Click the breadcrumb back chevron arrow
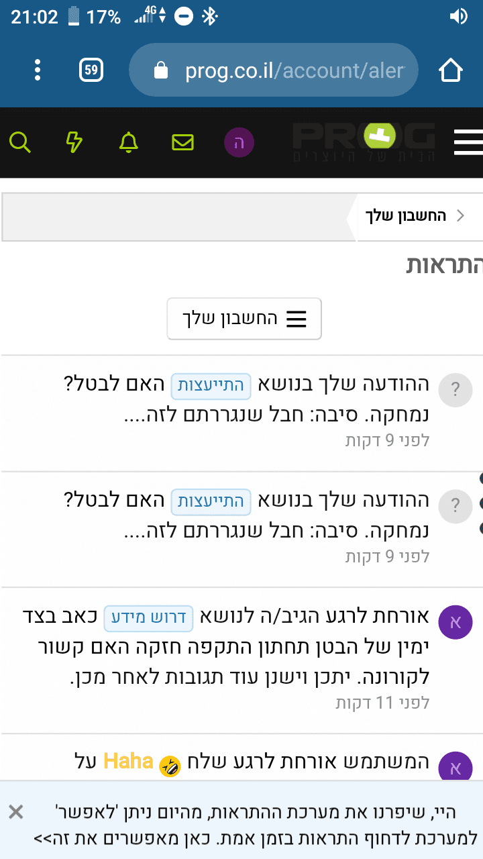 pyautogui.click(x=460, y=216)
